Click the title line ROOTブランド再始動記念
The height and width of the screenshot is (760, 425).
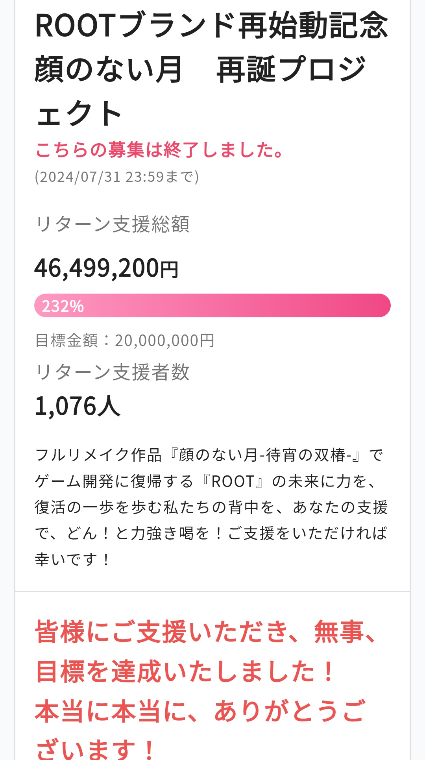coord(212,26)
